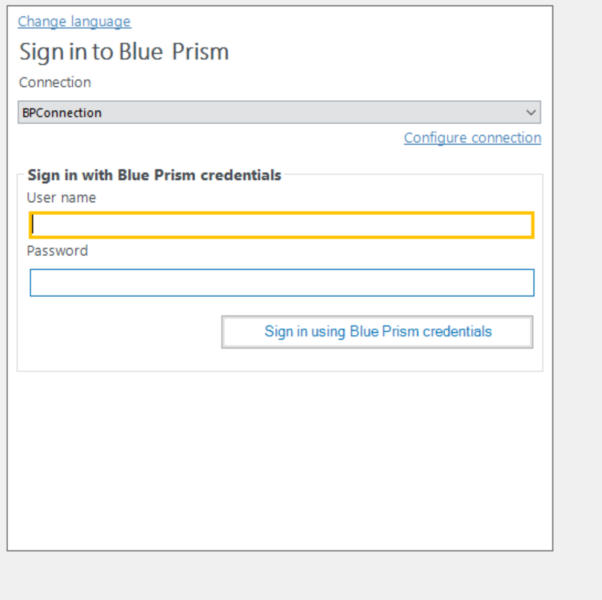Screen dimensions: 602x600
Task: Click the Sign in to Blue Prism heading
Action: [124, 52]
